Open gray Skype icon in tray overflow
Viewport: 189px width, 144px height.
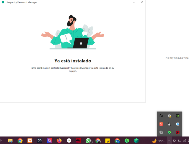(x=161, y=132)
